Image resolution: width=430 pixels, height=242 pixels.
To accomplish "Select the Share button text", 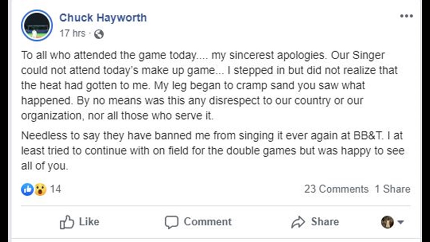I will tap(325, 222).
